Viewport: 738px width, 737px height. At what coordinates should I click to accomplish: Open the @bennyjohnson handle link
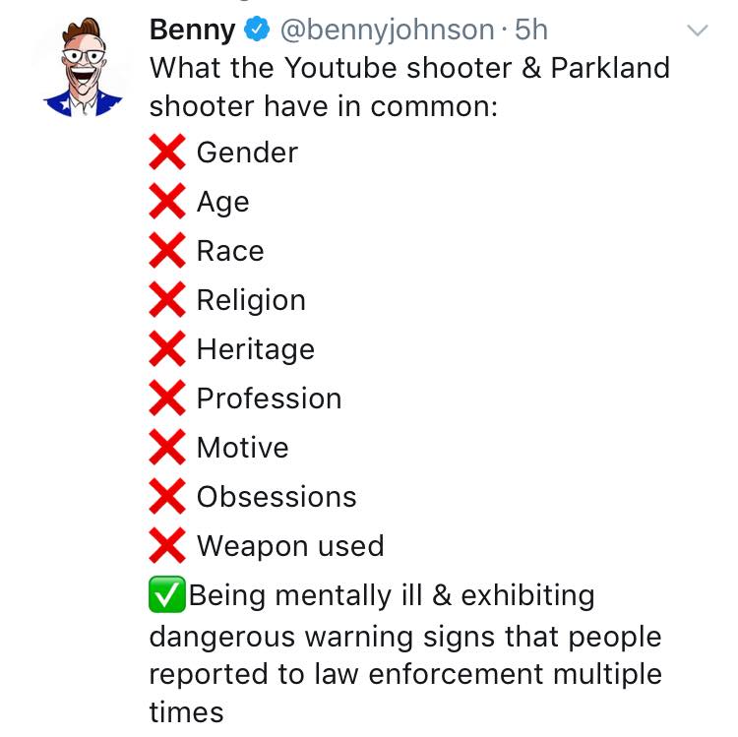pyautogui.click(x=387, y=31)
